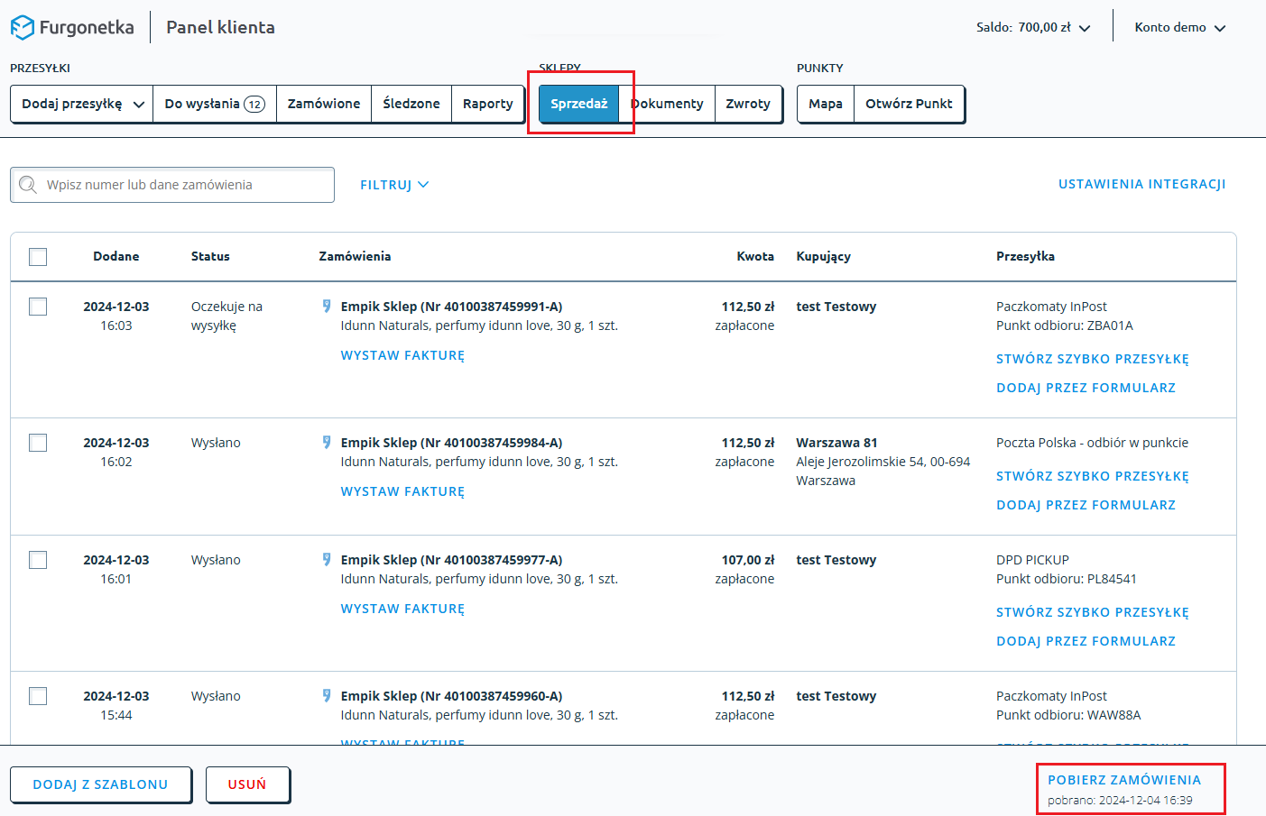Select the checkbox for the 16:02 order
The image size is (1266, 816).
pyautogui.click(x=38, y=443)
